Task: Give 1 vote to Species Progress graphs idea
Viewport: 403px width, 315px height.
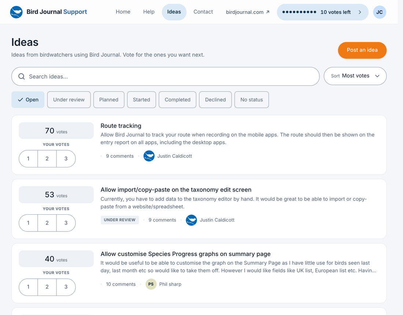Action: pos(28,287)
